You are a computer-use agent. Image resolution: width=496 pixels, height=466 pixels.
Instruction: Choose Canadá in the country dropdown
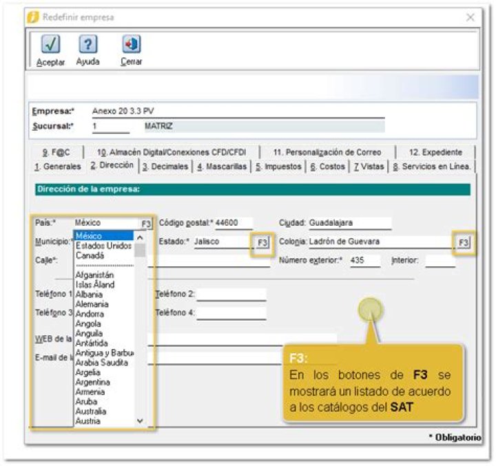point(90,255)
